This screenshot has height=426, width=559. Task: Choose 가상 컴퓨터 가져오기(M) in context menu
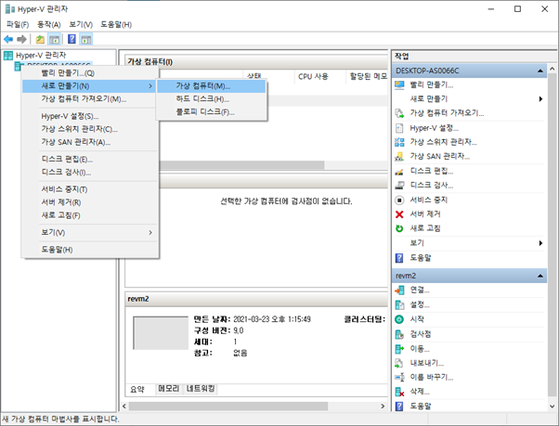click(90, 99)
